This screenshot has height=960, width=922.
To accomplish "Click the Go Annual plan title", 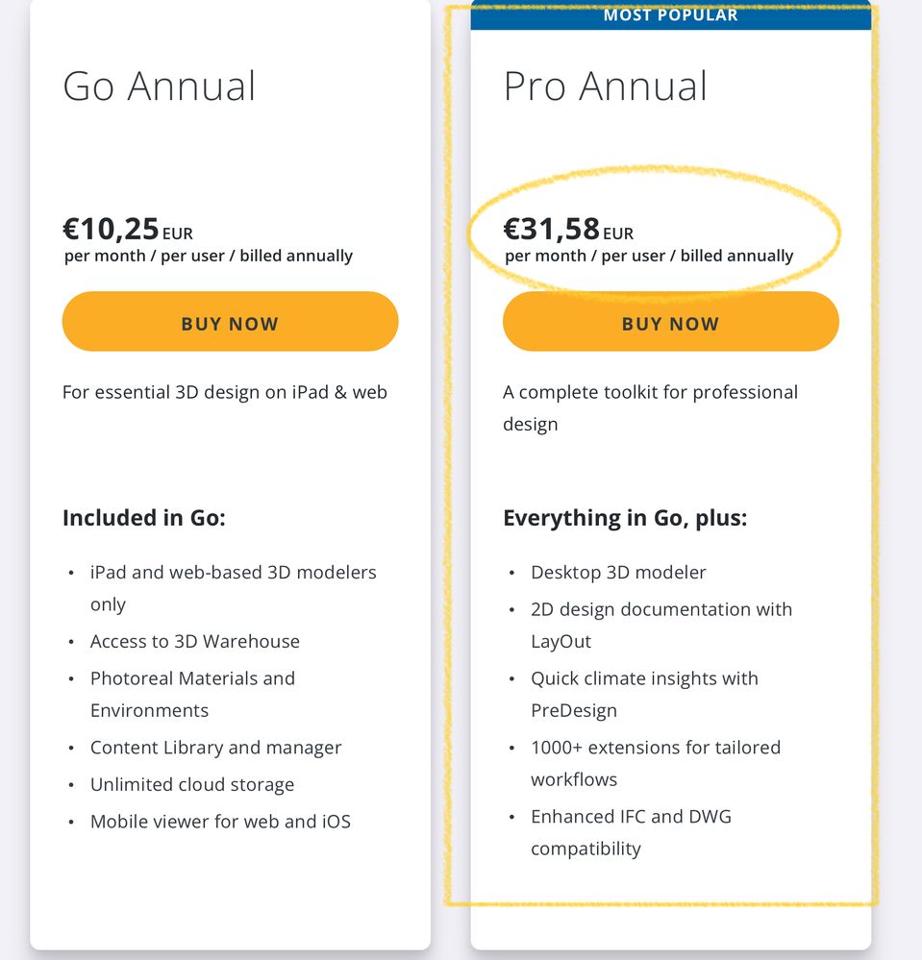I will 160,86.
